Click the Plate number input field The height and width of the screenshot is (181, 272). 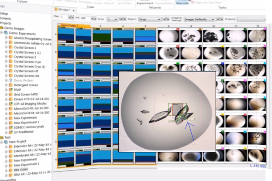(x=64, y=17)
